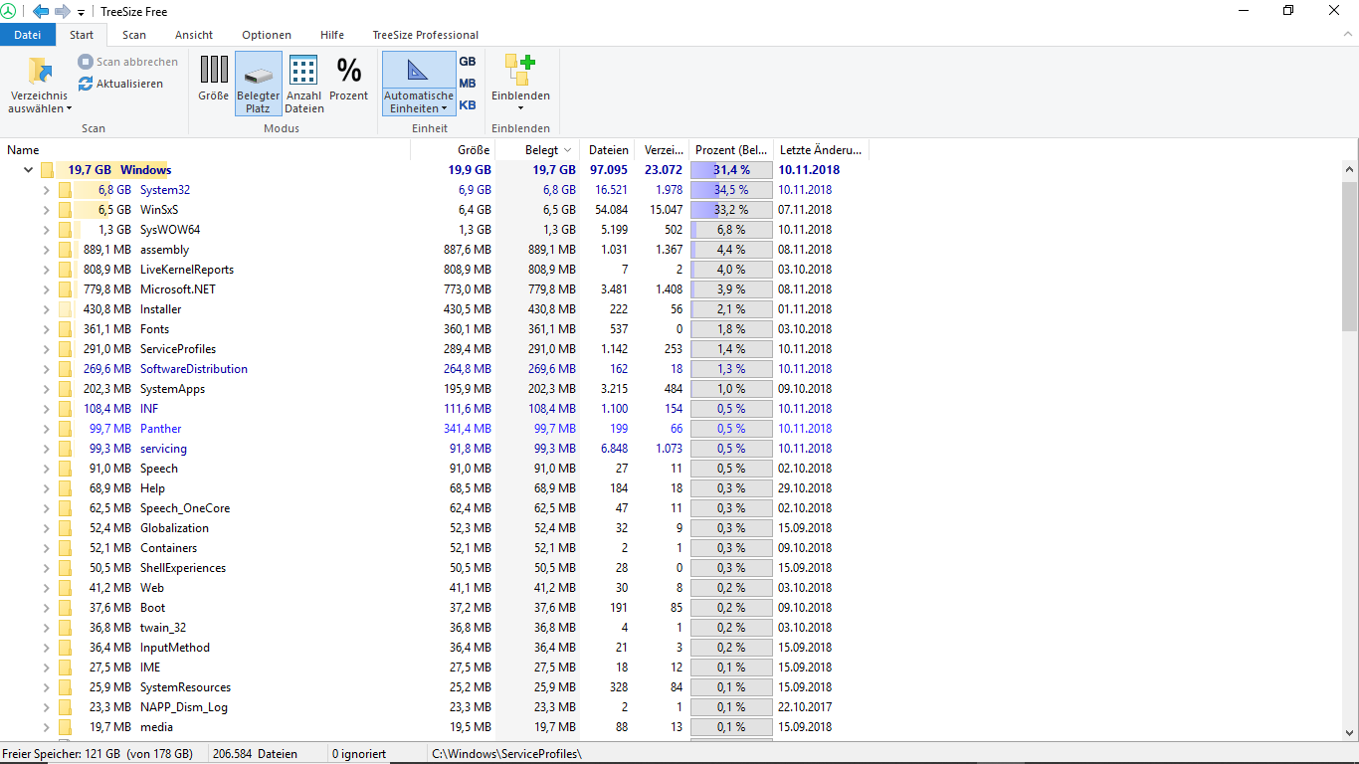Screen dimensions: 1359x764
Task: Open the Datei menu tab
Action: tap(28, 35)
